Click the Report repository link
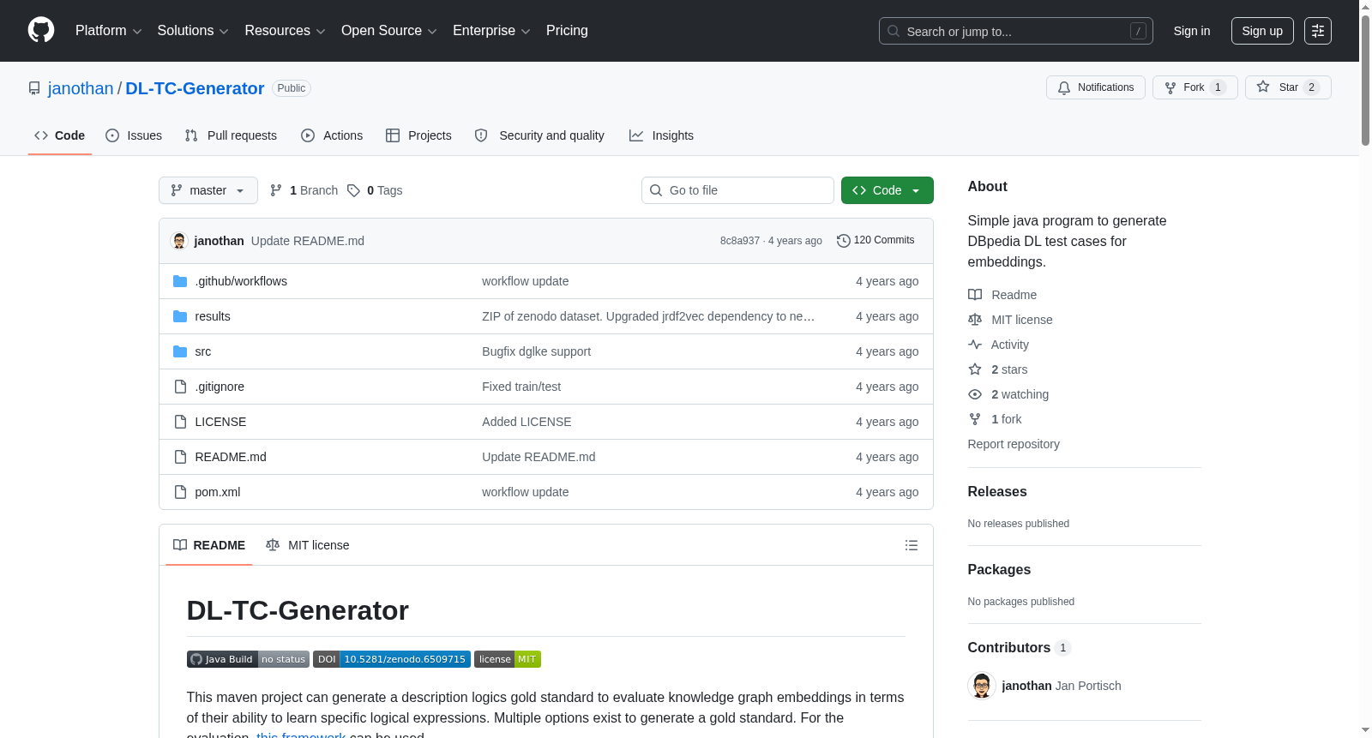 (x=1014, y=444)
